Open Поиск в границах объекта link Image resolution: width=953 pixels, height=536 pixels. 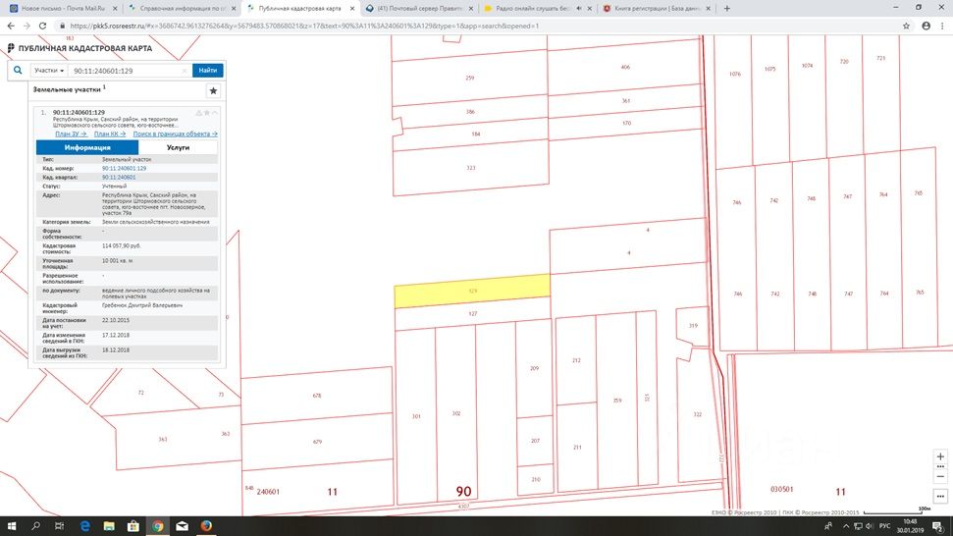(175, 134)
